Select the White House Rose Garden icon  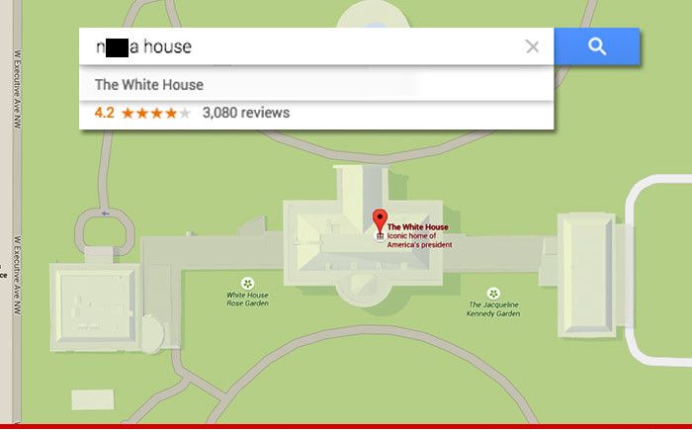[x=247, y=284]
